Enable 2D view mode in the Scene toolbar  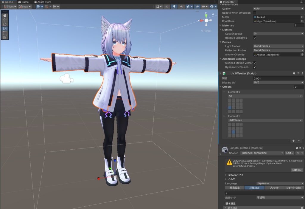coord(166,7)
